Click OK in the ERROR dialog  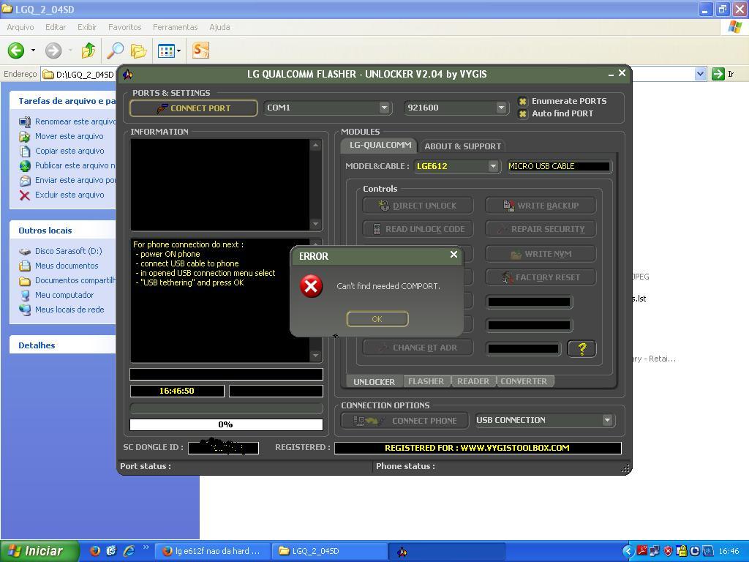377,319
